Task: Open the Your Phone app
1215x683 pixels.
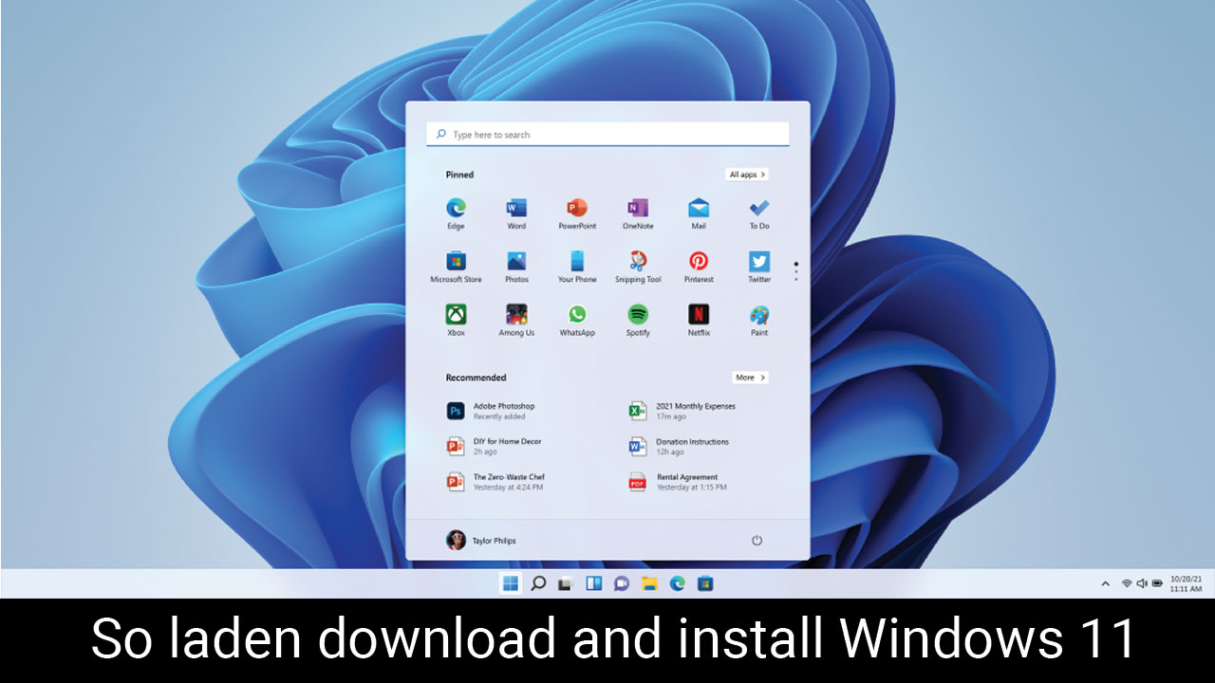Action: [x=577, y=267]
